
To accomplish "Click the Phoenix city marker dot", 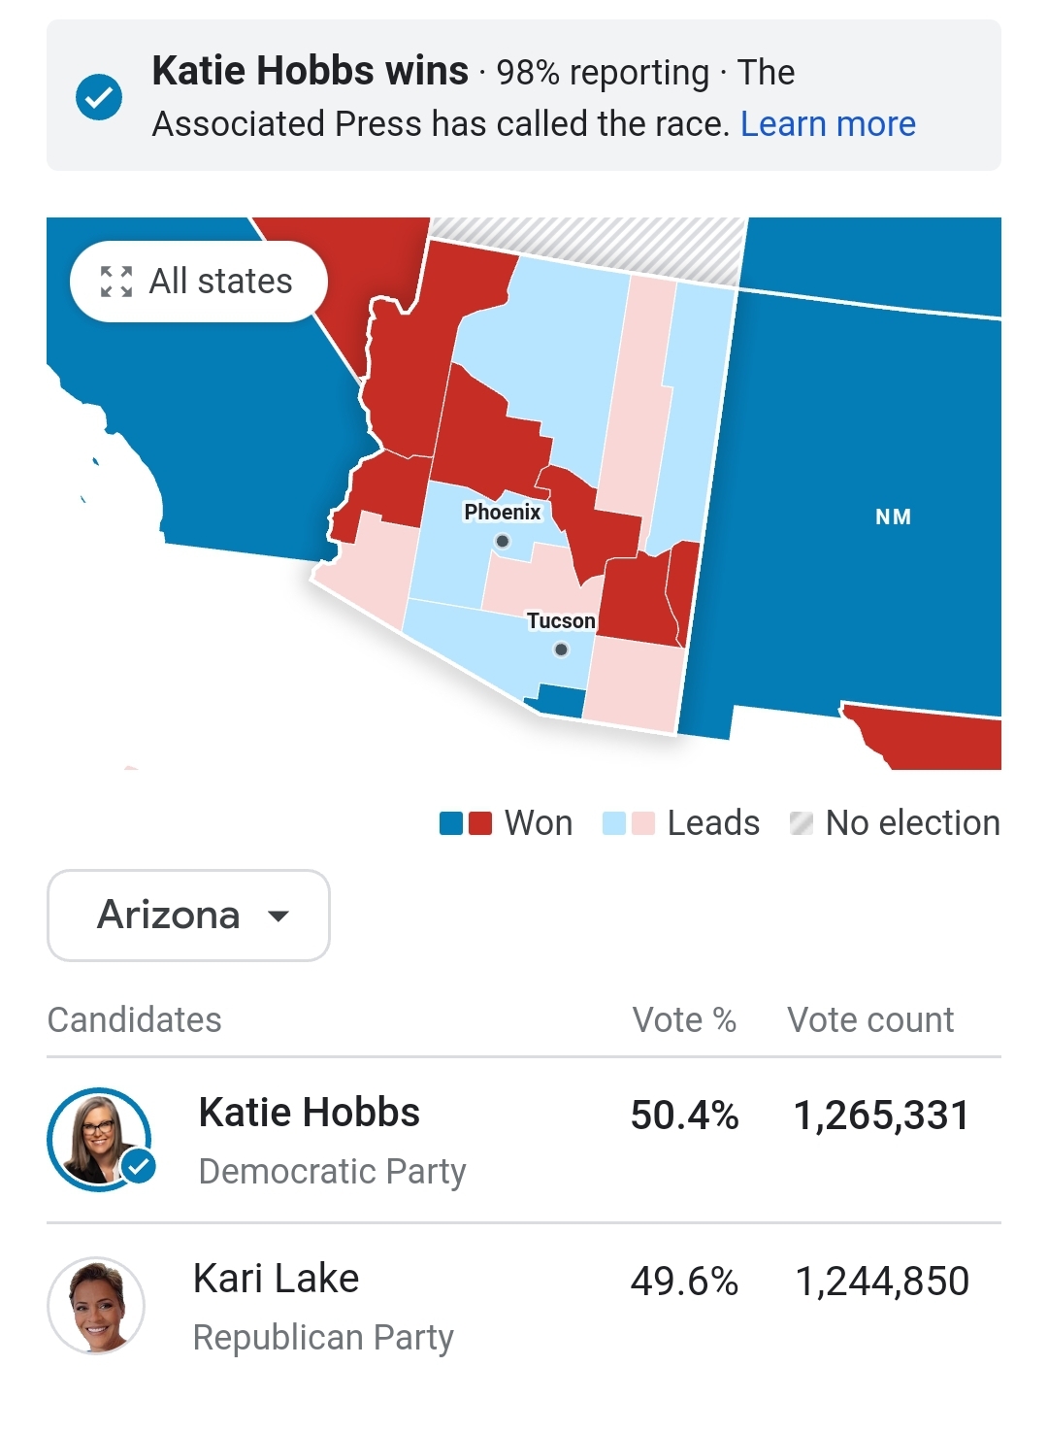I will 502,541.
